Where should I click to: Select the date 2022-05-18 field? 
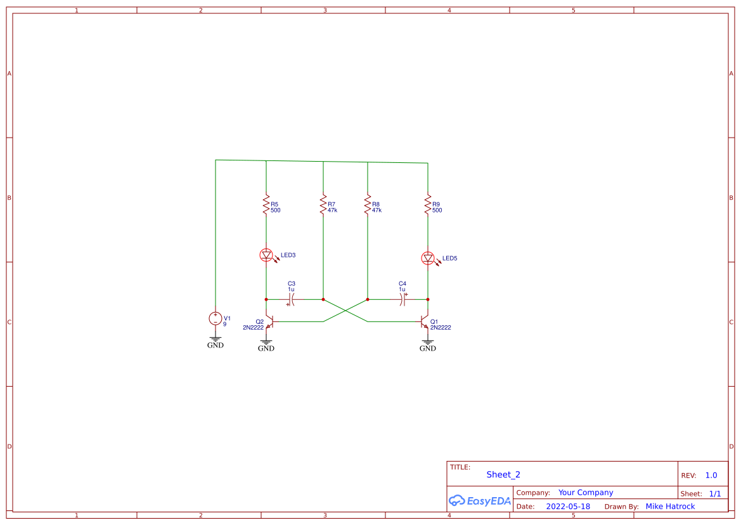(x=568, y=506)
